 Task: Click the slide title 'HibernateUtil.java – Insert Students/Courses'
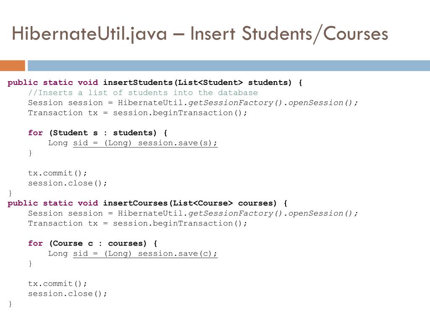(200, 34)
